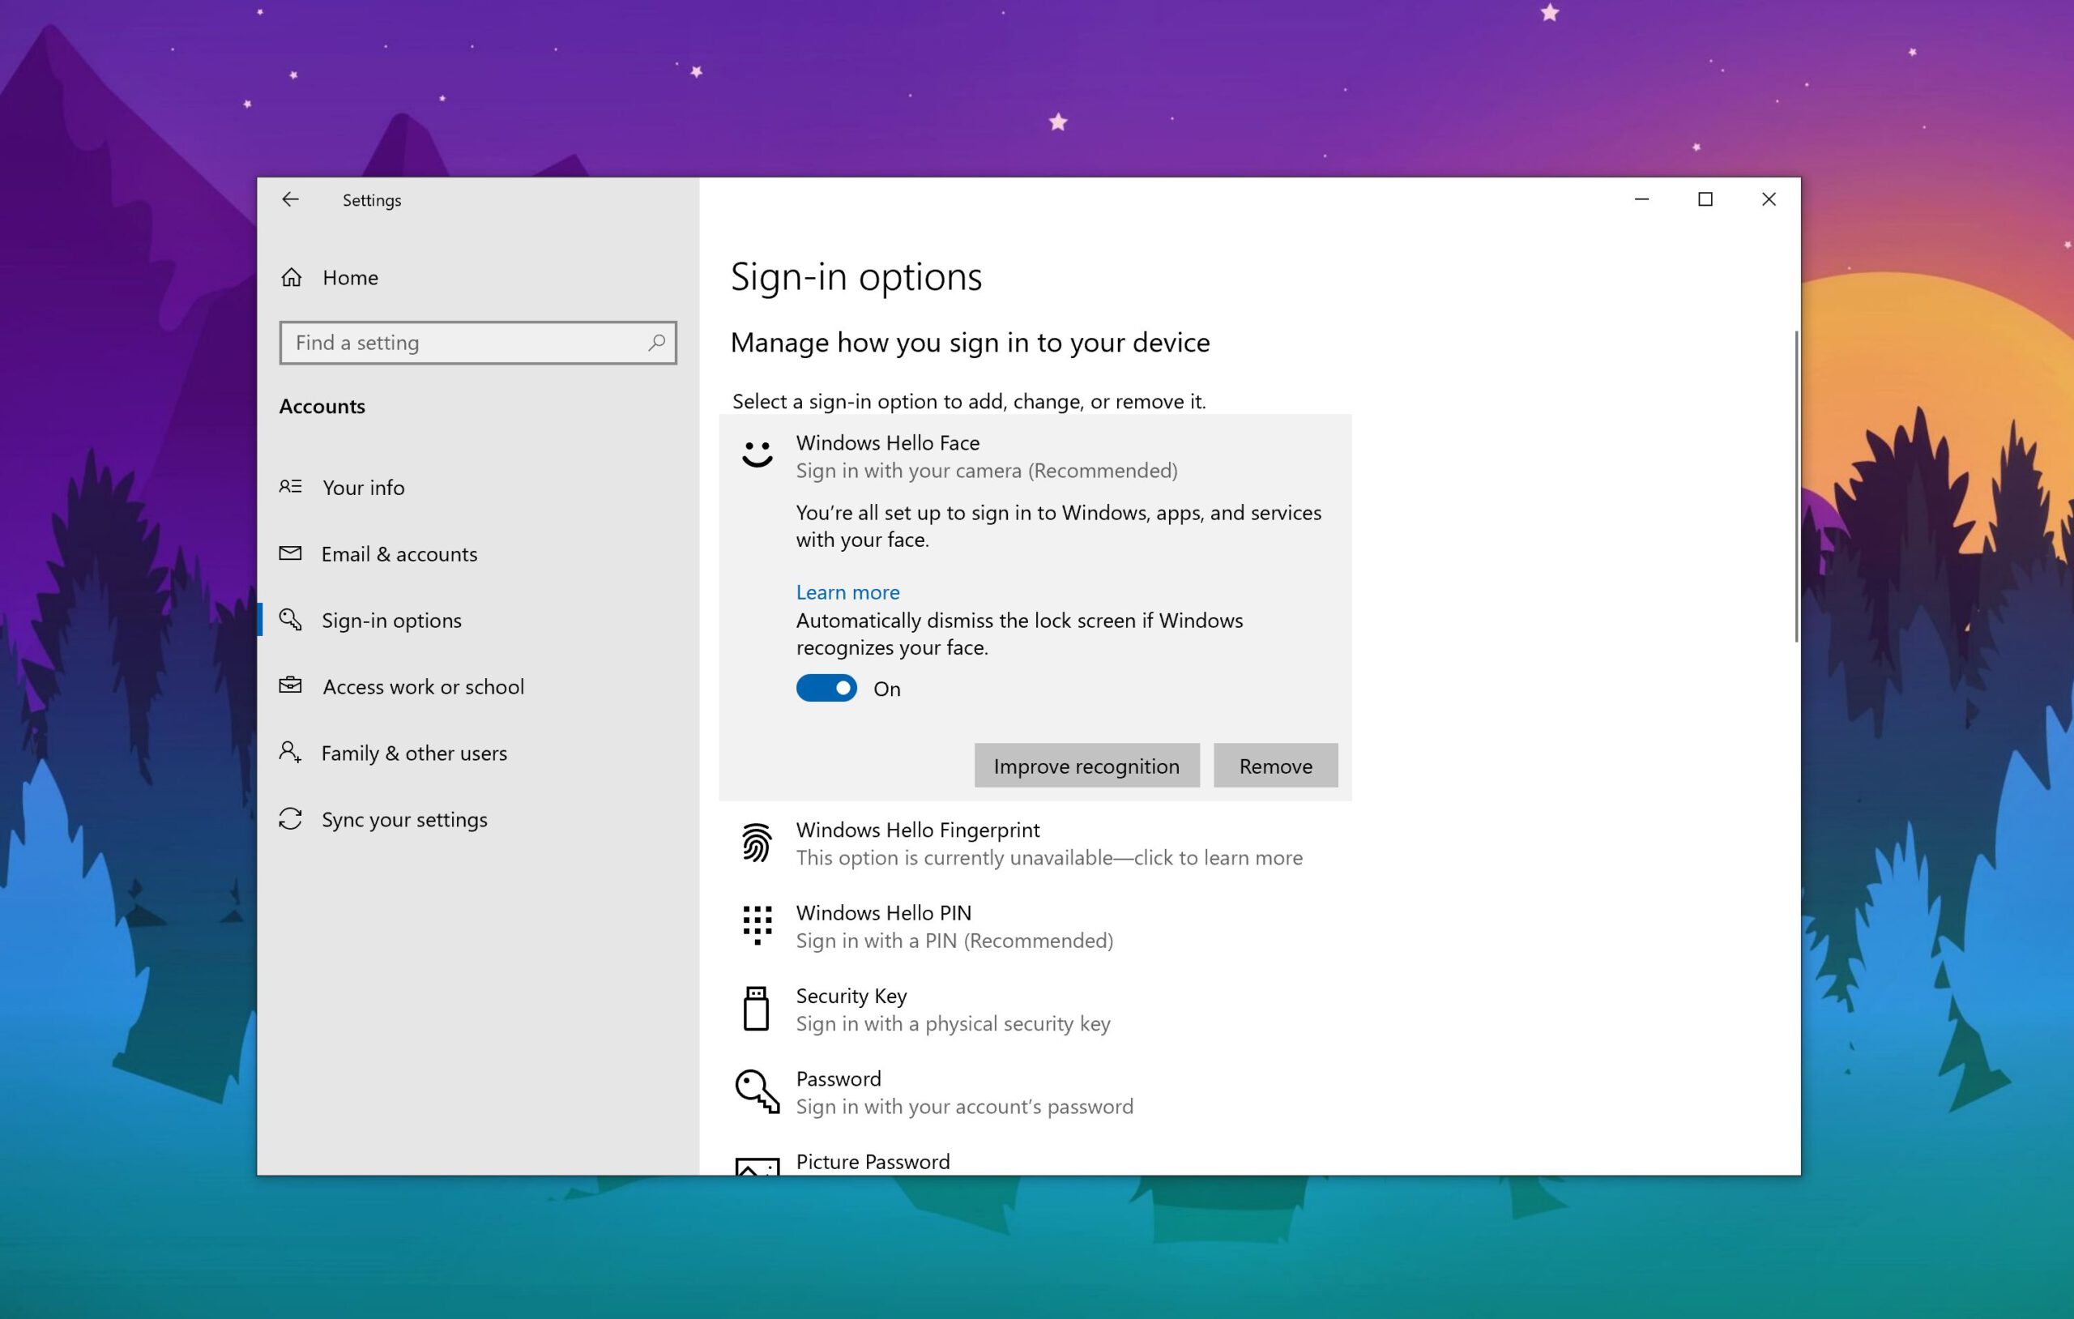This screenshot has height=1319, width=2074.
Task: Open Sync your settings
Action: pyautogui.click(x=478, y=818)
